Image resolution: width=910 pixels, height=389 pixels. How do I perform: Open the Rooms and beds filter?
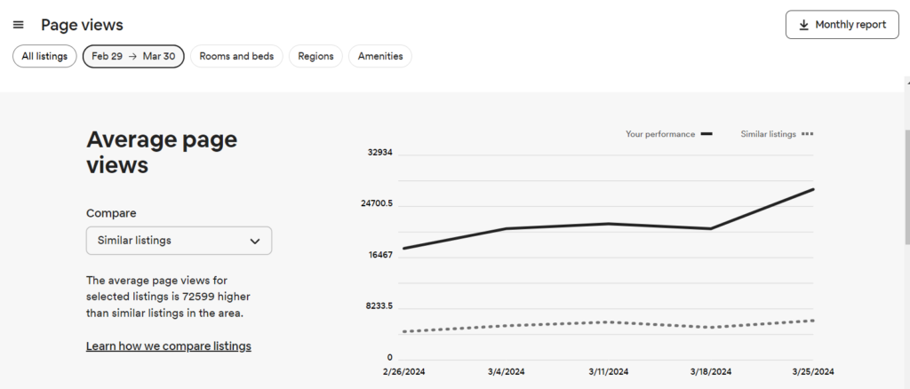[236, 56]
